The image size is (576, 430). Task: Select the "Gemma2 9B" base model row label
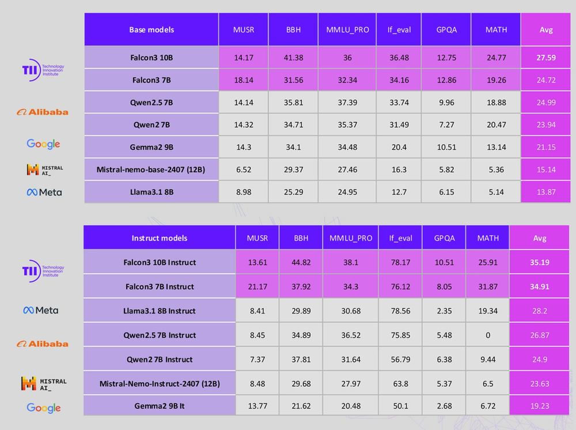(151, 148)
